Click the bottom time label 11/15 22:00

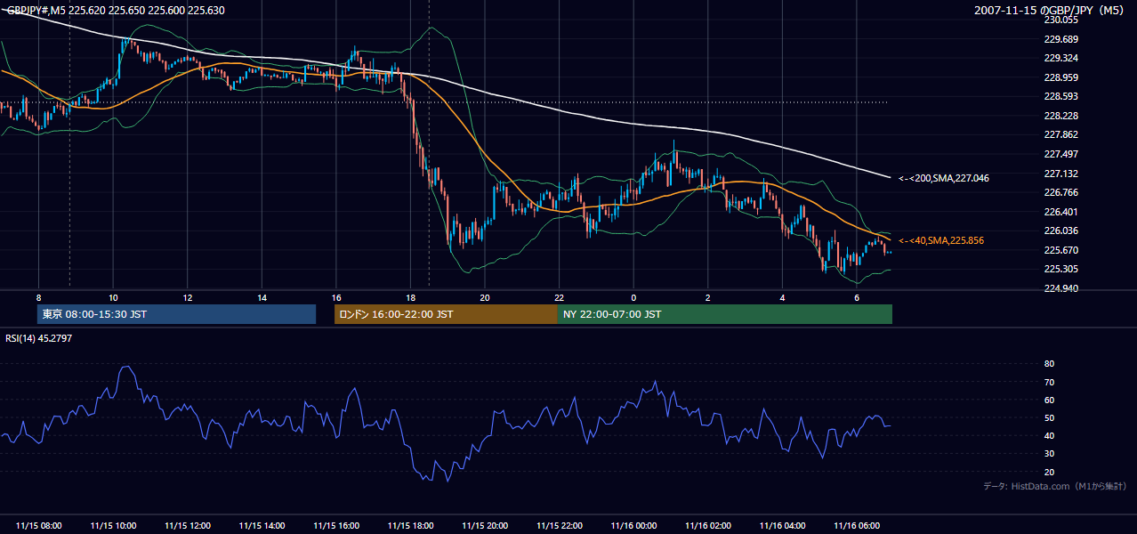pyautogui.click(x=560, y=526)
